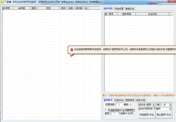
Task: Click the 轮 column header
Action: 86,8
